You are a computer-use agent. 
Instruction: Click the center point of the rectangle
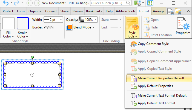click(32, 75)
